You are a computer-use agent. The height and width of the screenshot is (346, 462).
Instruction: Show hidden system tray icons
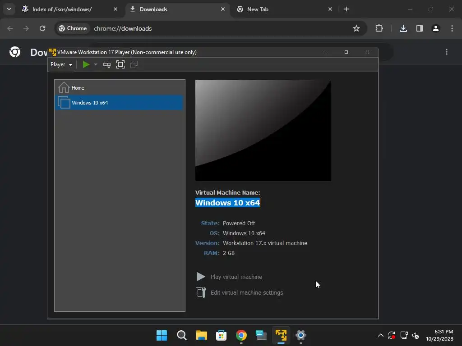coord(381,335)
